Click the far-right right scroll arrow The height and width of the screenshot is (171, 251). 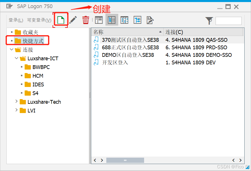pos(241,160)
